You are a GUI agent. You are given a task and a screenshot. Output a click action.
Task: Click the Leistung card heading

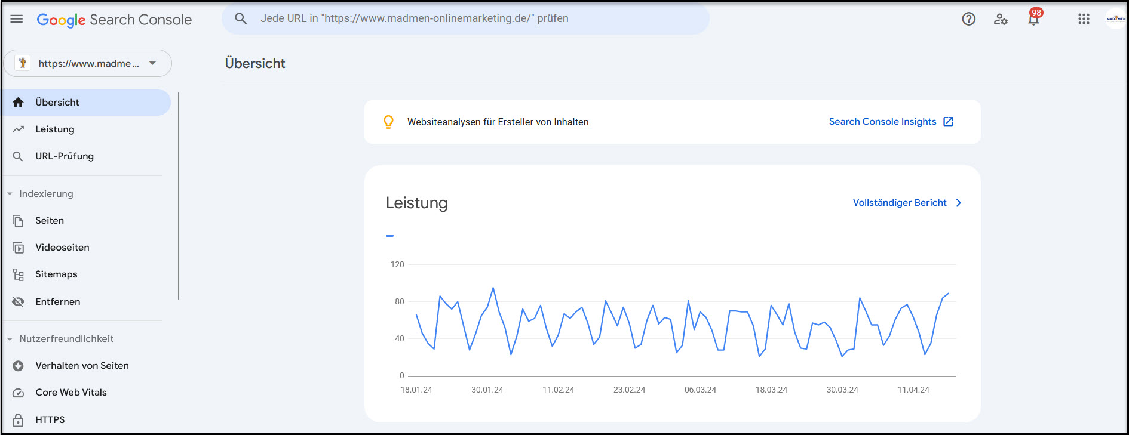point(416,203)
